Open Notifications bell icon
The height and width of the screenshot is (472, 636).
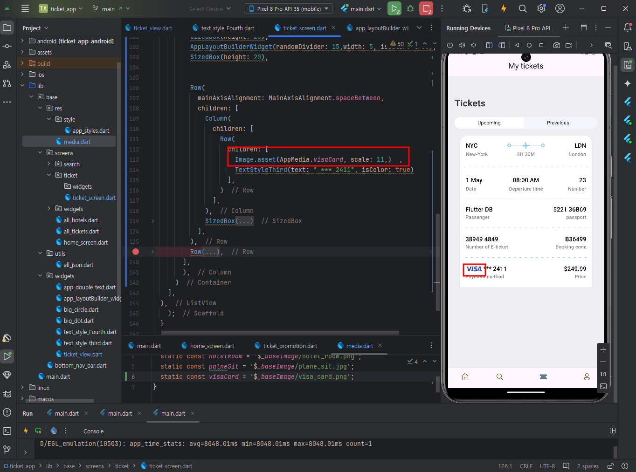628,28
